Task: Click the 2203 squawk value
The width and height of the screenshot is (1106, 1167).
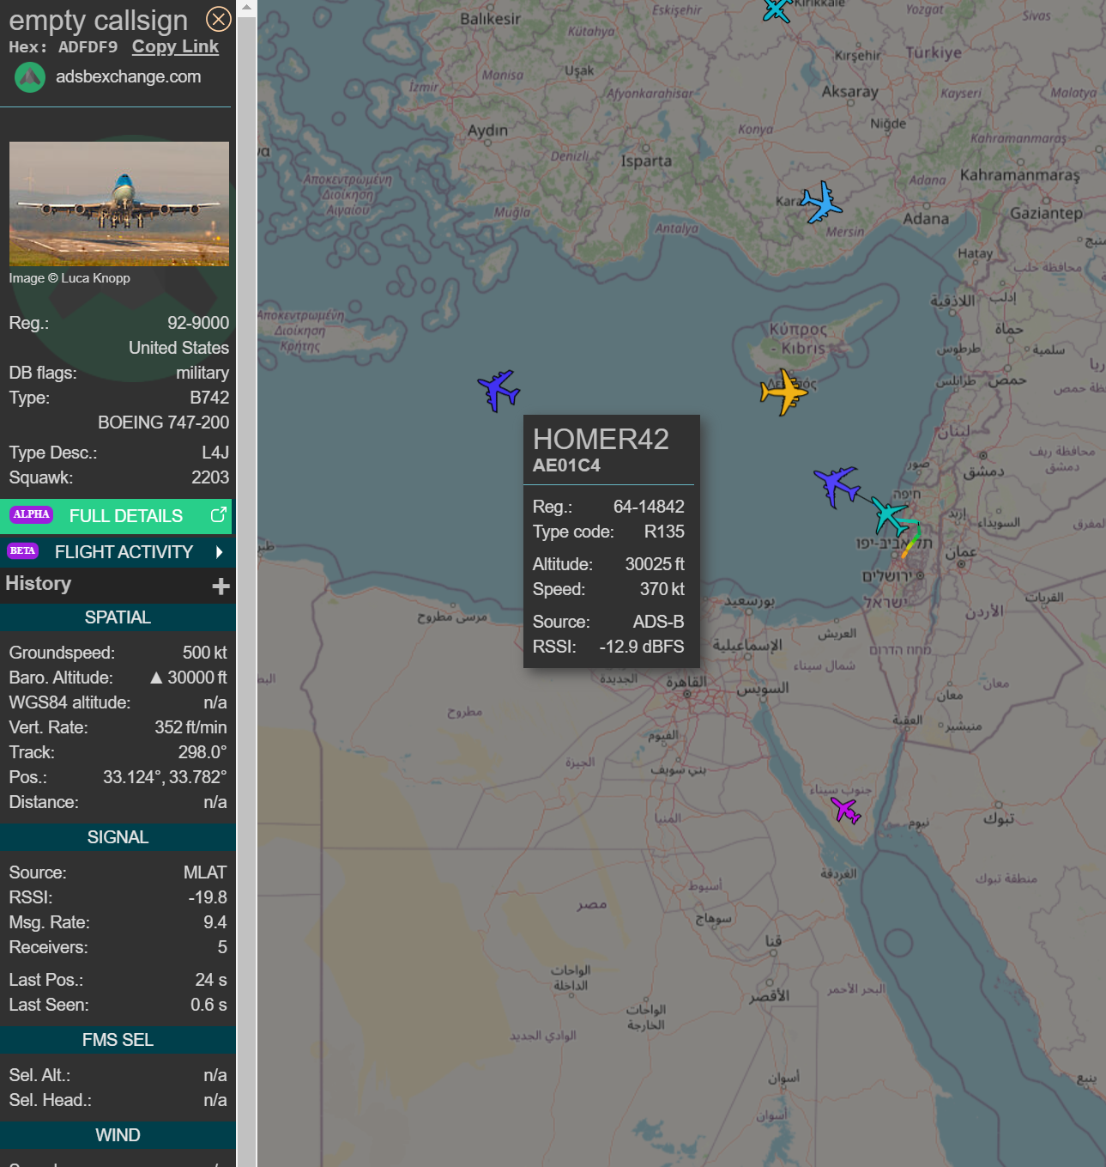Action: pyautogui.click(x=210, y=477)
